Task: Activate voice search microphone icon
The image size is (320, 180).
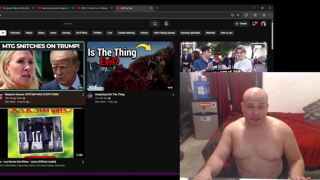Action: click(x=166, y=23)
